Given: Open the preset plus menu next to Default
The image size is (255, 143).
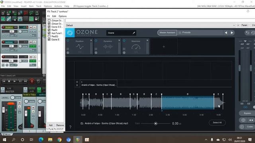Looking at the screenshot, I should (238, 25).
